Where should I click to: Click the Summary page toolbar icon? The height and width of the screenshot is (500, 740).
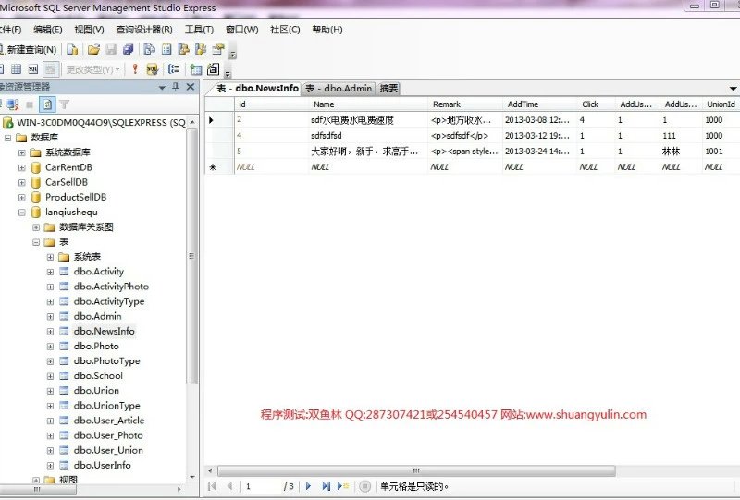point(166,50)
